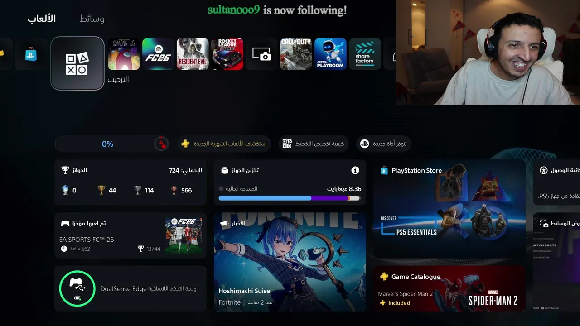The image size is (580, 326).
Task: Select the platinum trophy count 0
Action: [x=69, y=190]
